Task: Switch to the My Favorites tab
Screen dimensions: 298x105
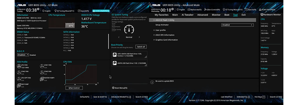Action: click(162, 15)
